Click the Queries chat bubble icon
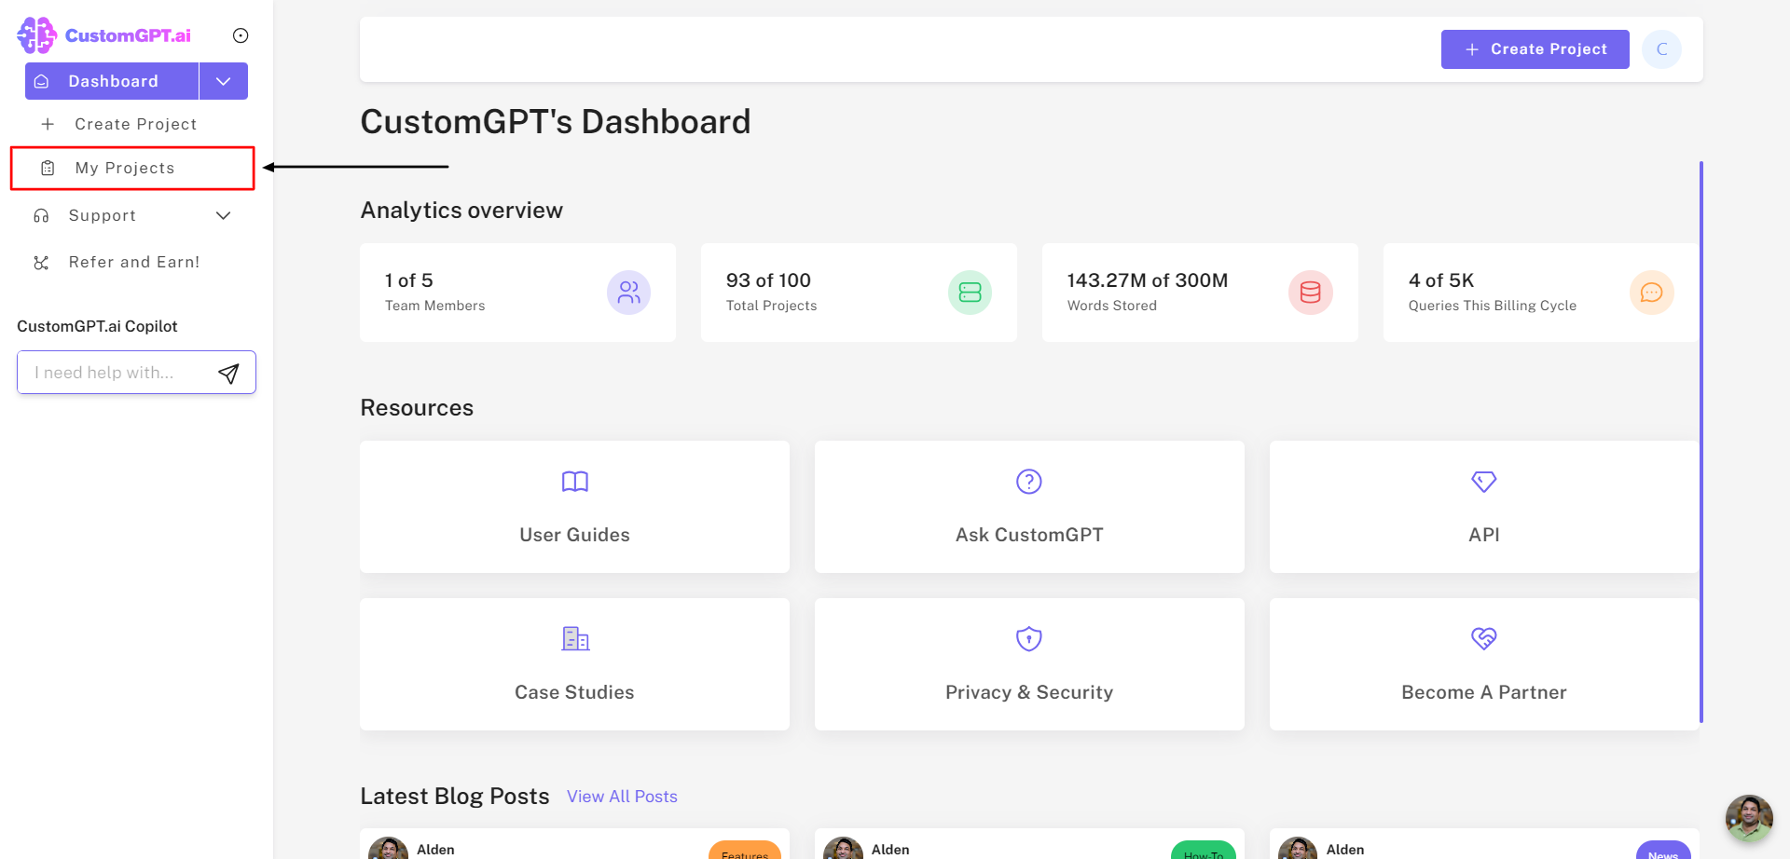 tap(1652, 293)
